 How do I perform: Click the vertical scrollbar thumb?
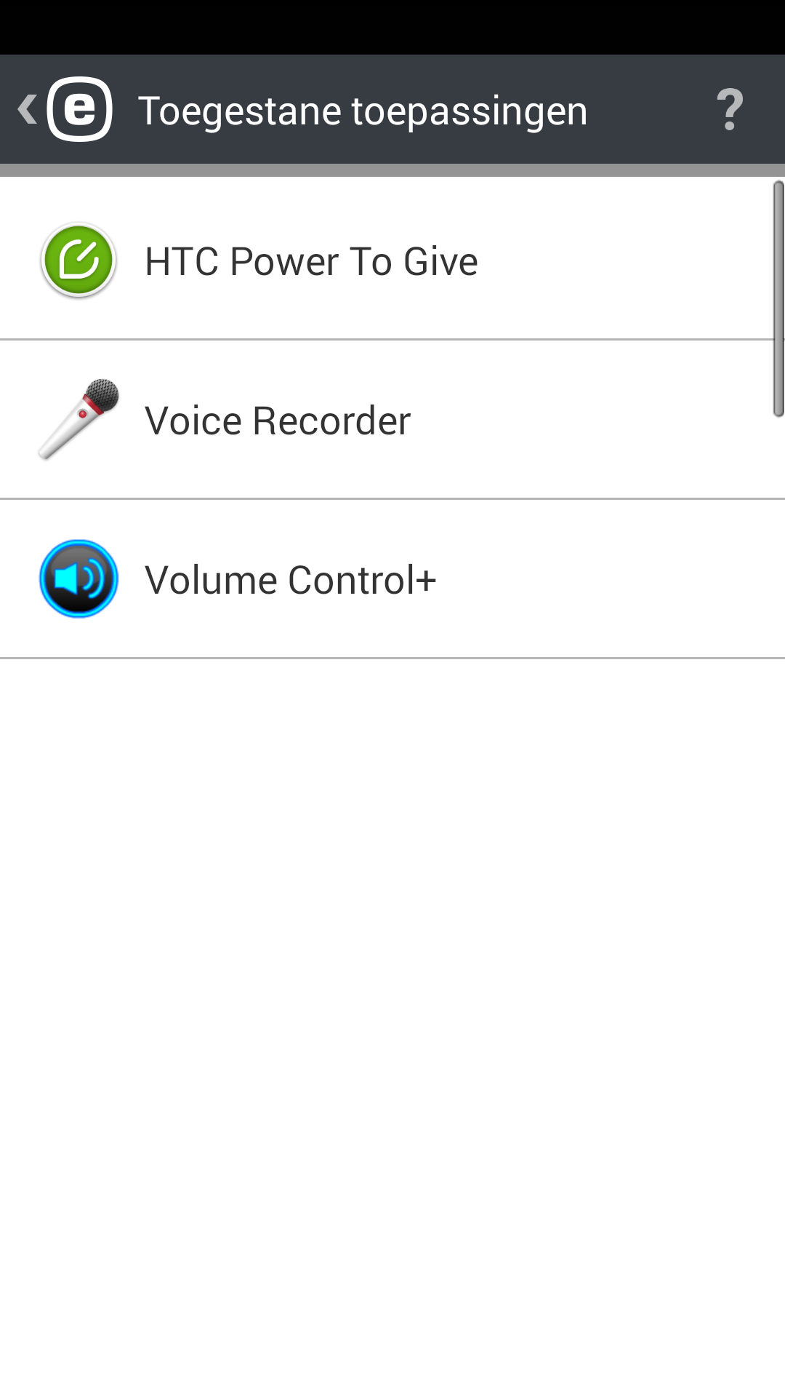coord(778,298)
